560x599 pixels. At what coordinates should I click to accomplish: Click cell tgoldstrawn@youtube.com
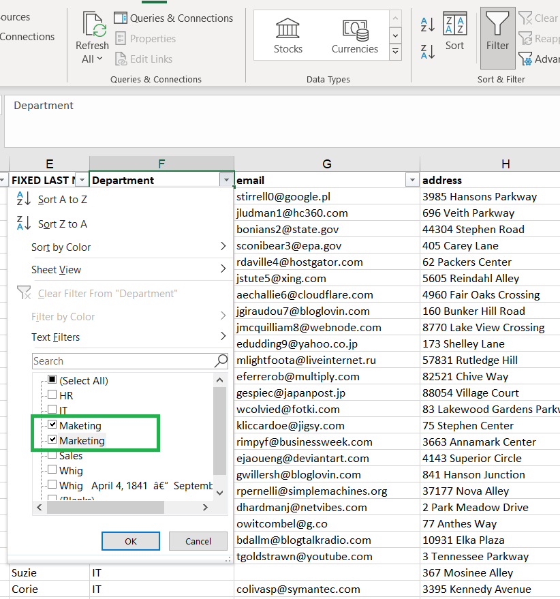point(327,556)
